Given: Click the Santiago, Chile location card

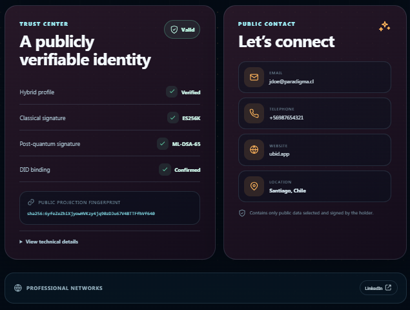Looking at the screenshot, I should click(314, 186).
